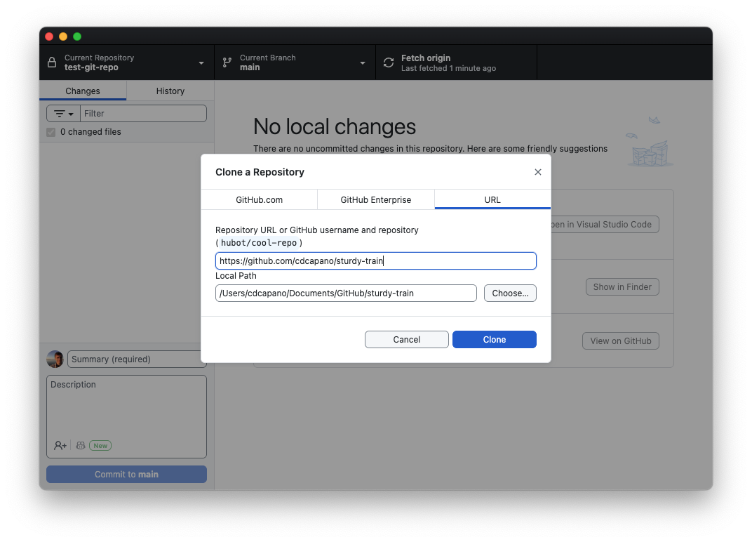Click the yellow minimize window button
The width and height of the screenshot is (752, 542).
coord(63,37)
